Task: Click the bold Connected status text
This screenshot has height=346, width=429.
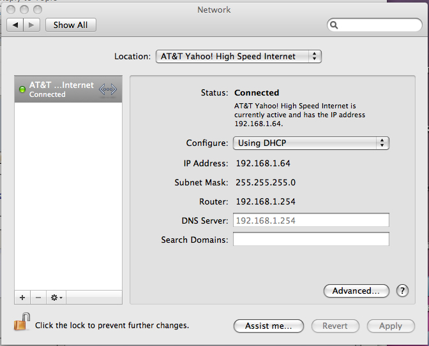Action: pyautogui.click(x=257, y=93)
